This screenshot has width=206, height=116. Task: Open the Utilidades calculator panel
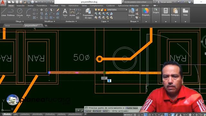(x=166, y=12)
